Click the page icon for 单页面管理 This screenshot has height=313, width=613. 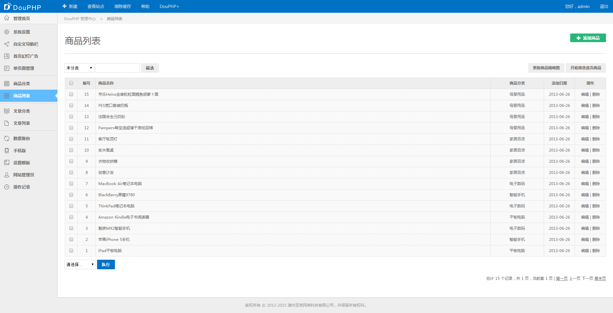(x=7, y=68)
